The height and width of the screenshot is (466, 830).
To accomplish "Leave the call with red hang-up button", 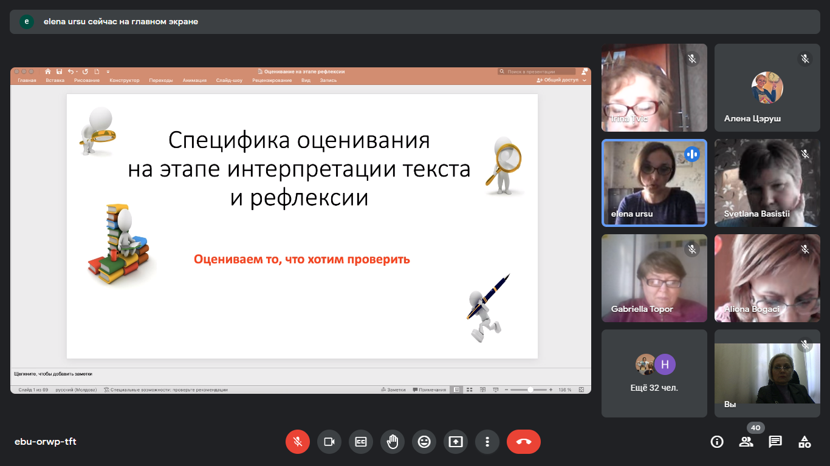I will (523, 442).
